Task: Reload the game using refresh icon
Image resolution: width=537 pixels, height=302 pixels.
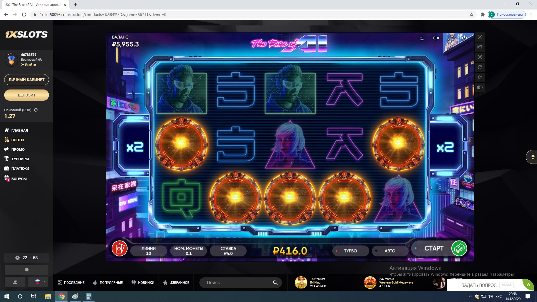Action: point(480,67)
